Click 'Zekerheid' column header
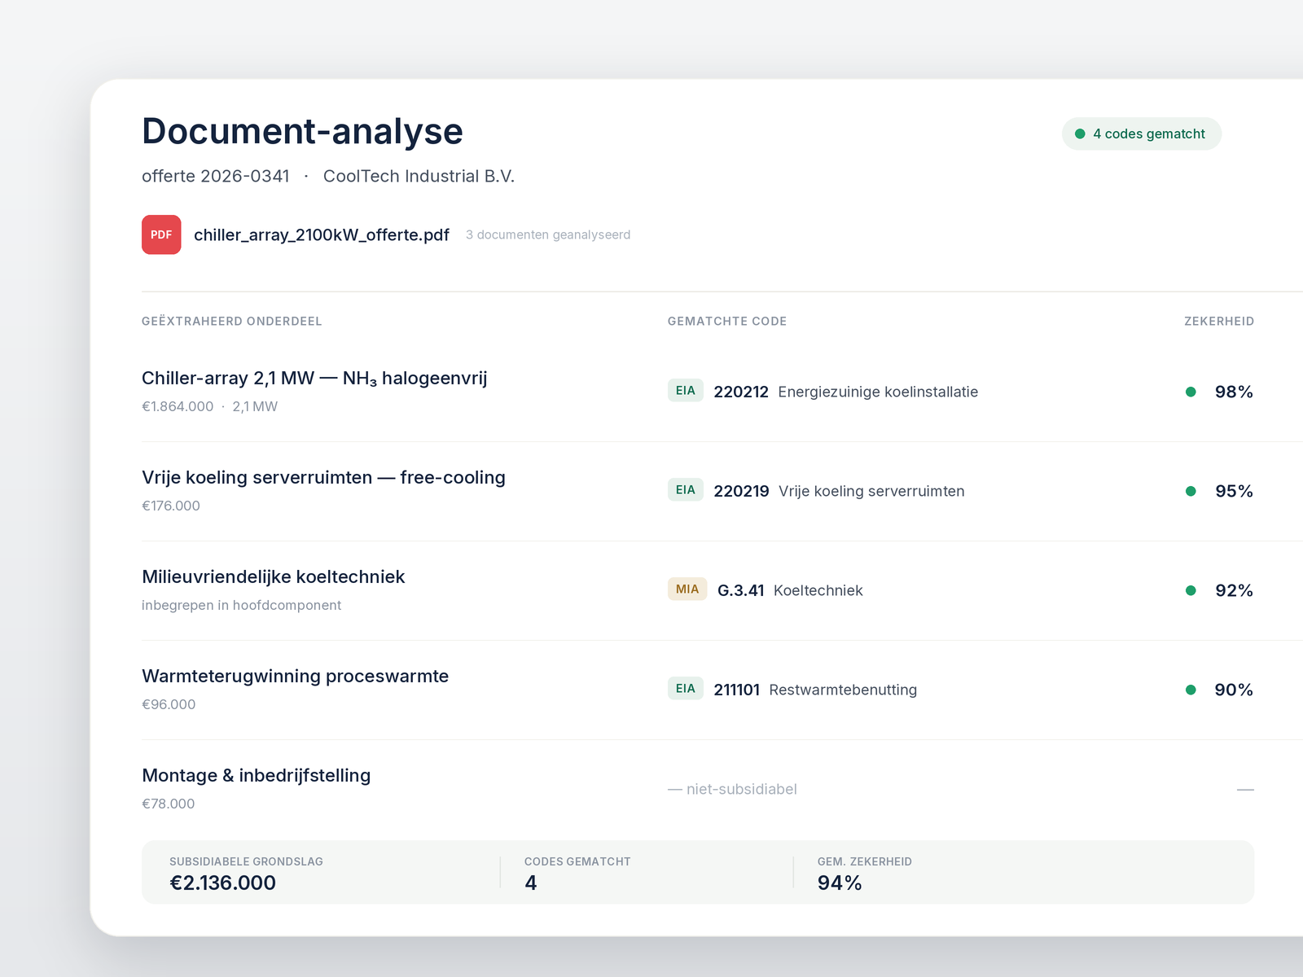The width and height of the screenshot is (1303, 977). 1219,321
